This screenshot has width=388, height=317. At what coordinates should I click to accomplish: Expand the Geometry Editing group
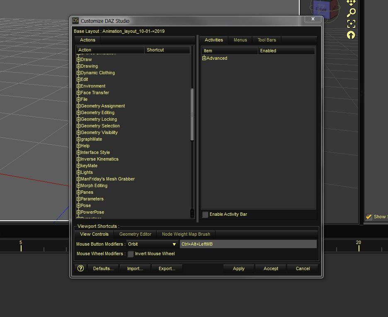(x=78, y=113)
